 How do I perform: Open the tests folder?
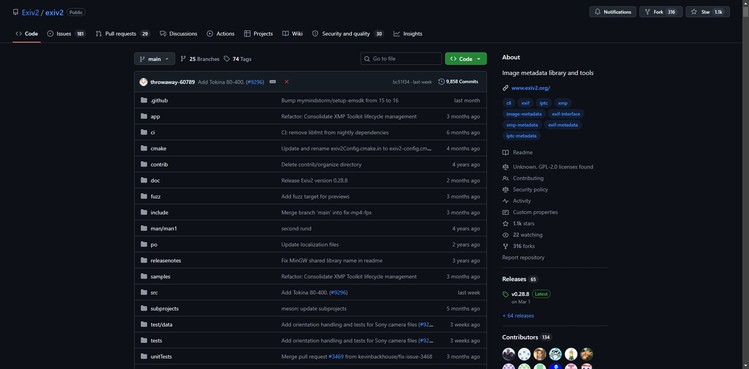point(156,340)
